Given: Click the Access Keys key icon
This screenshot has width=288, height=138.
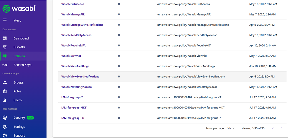Looking at the screenshot, I should tap(5, 65).
